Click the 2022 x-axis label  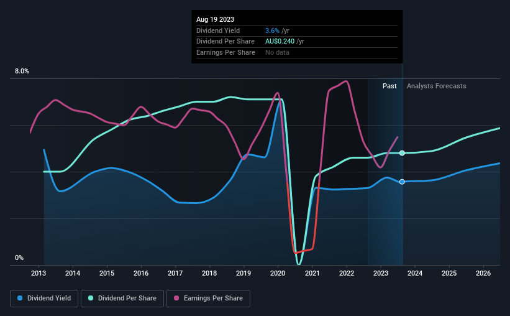click(347, 273)
